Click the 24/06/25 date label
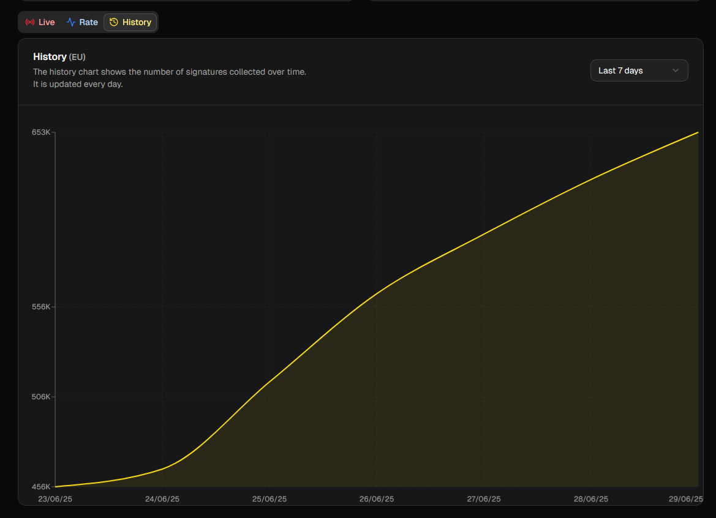Image resolution: width=716 pixels, height=518 pixels. point(162,499)
